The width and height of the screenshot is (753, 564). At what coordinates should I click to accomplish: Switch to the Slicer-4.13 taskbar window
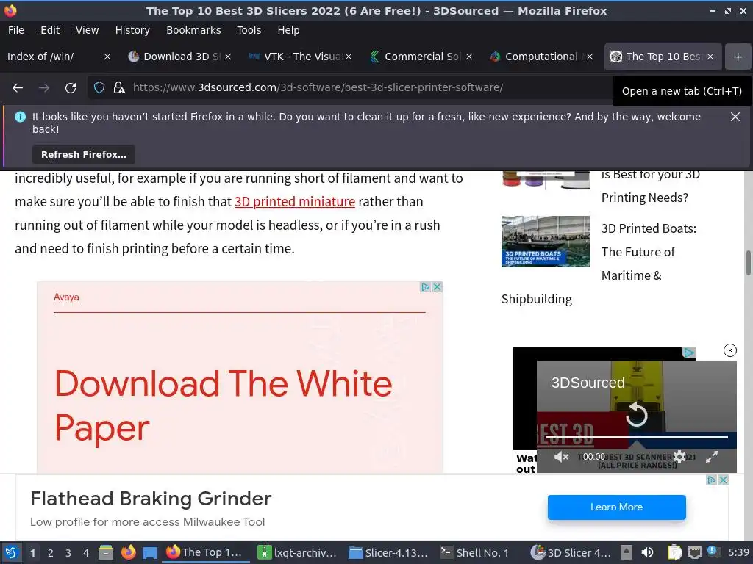pyautogui.click(x=388, y=553)
